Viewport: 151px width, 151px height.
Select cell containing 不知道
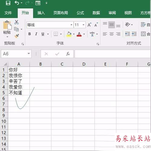19,93
